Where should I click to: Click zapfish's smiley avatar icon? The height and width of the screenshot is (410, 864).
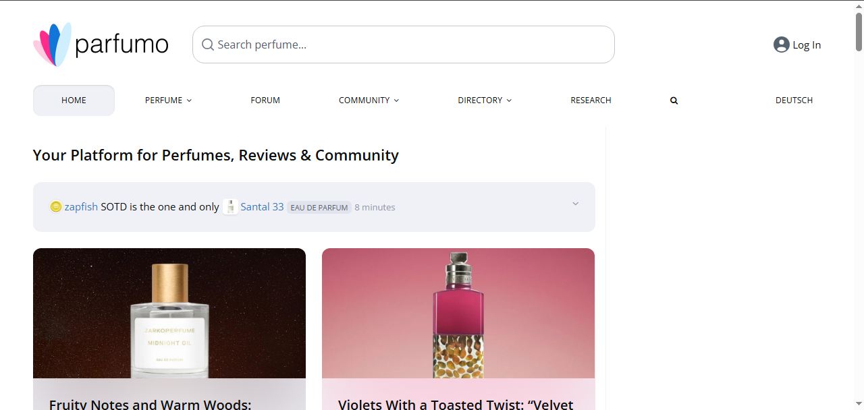pyautogui.click(x=56, y=207)
